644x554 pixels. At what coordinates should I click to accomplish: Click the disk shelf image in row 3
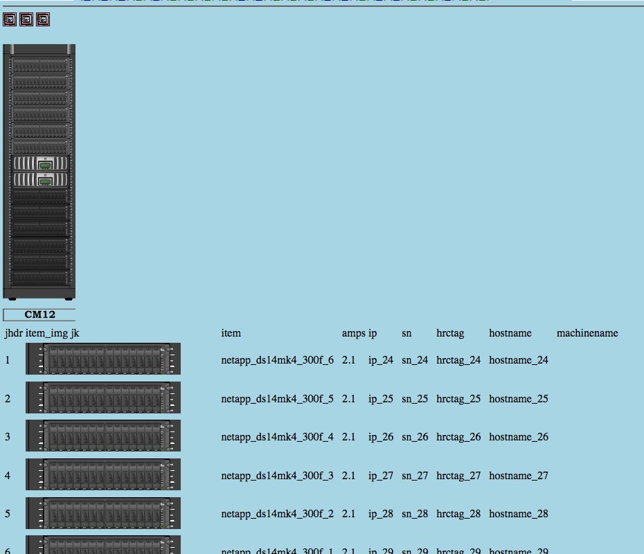pos(103,436)
